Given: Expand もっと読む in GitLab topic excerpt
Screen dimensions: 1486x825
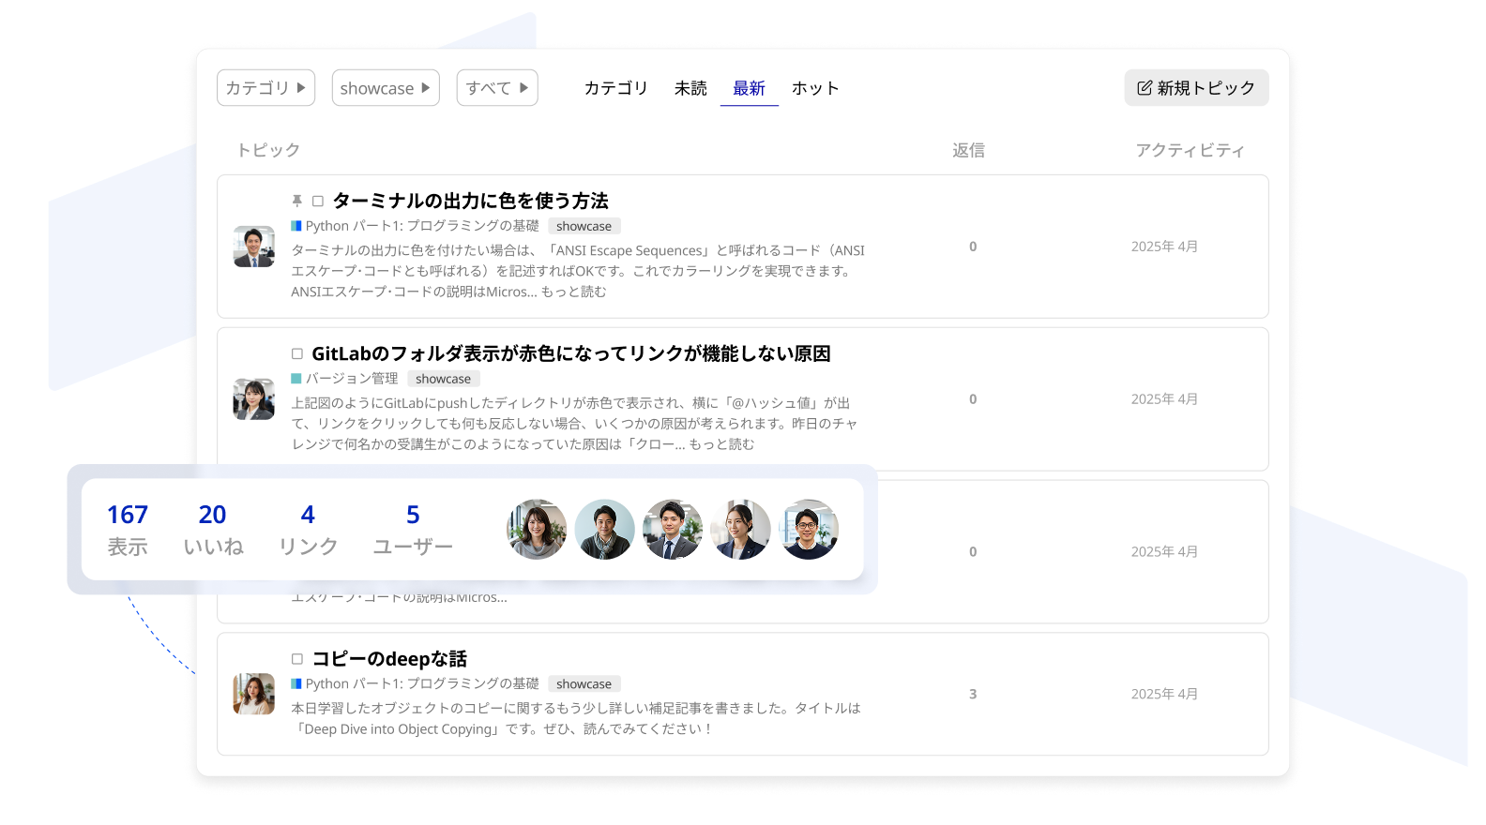Looking at the screenshot, I should click(721, 444).
